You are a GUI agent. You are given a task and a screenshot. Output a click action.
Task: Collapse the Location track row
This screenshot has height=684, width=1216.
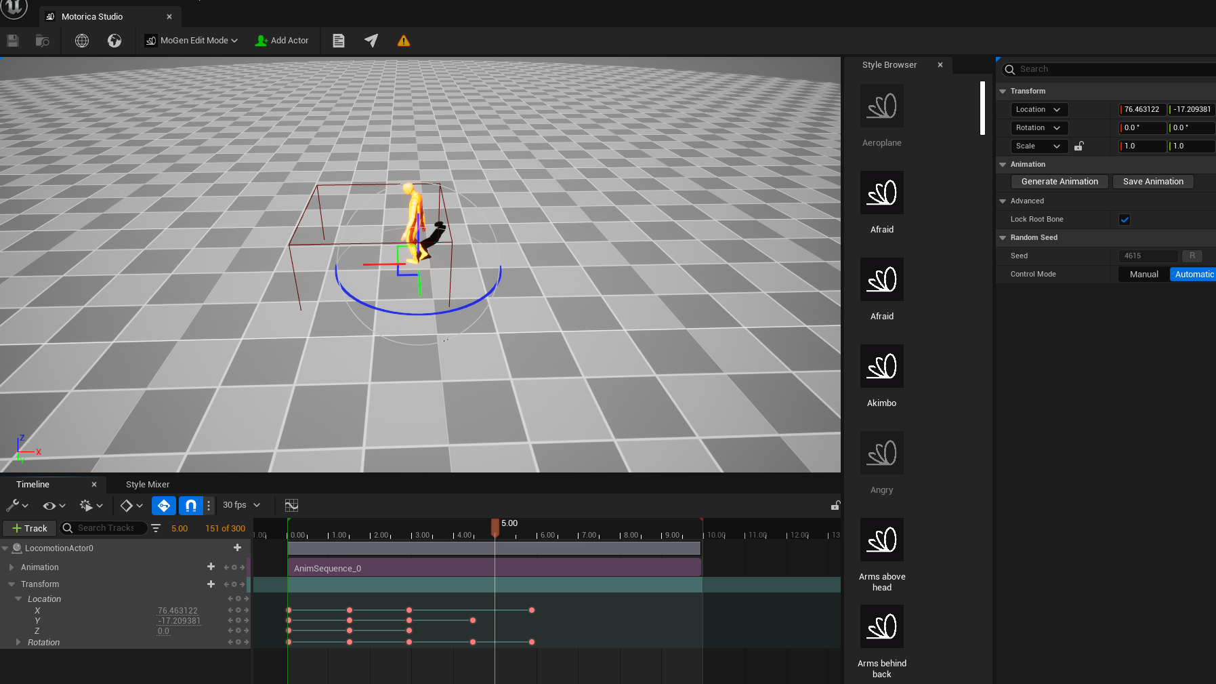(x=18, y=599)
